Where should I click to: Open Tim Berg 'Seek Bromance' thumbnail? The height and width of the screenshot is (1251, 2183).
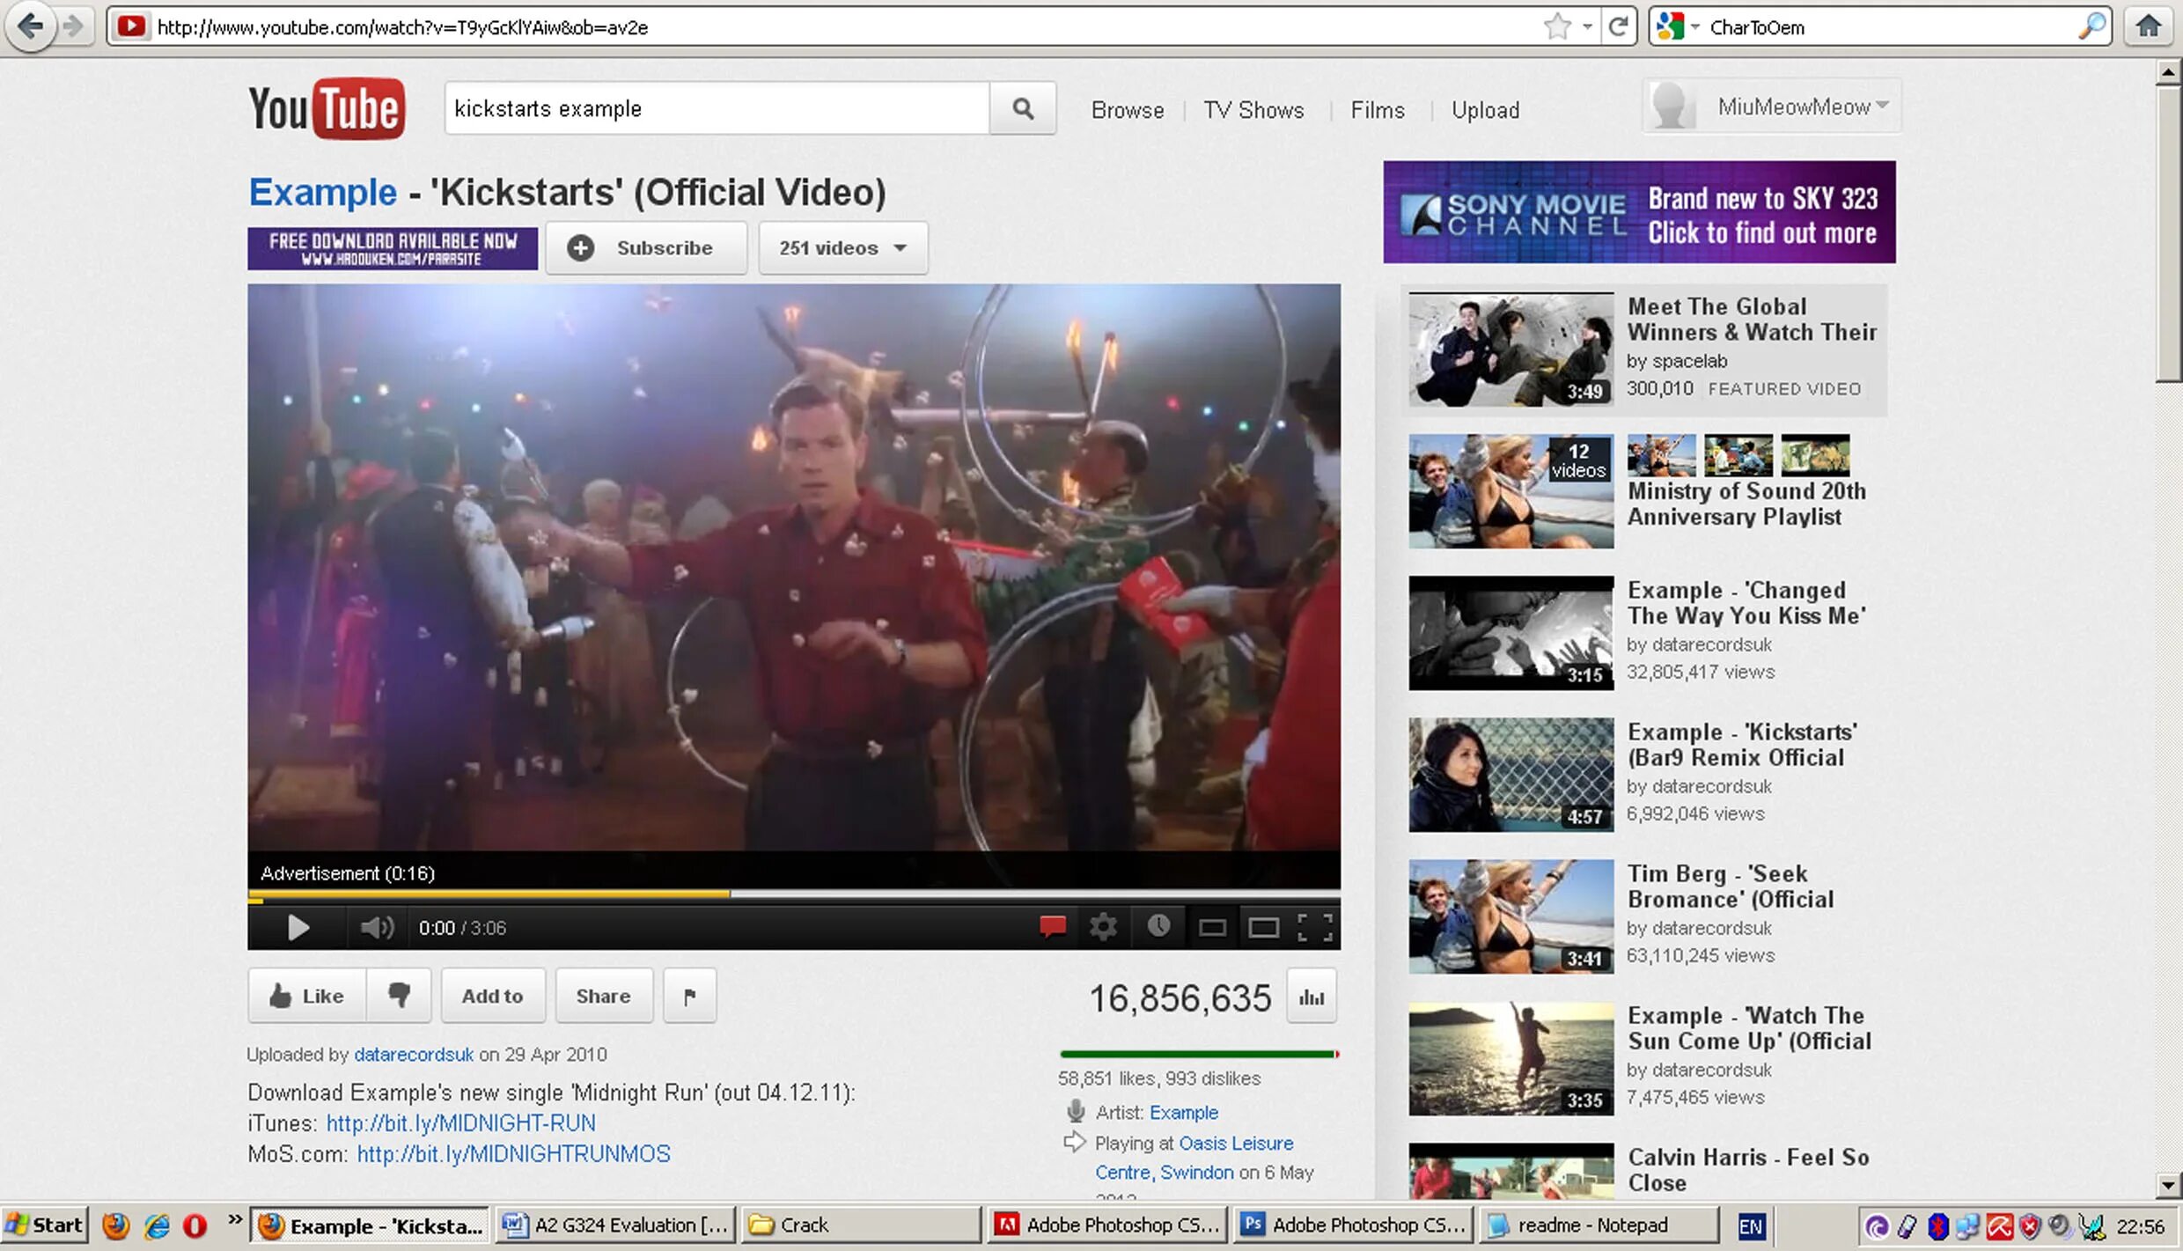click(1511, 916)
